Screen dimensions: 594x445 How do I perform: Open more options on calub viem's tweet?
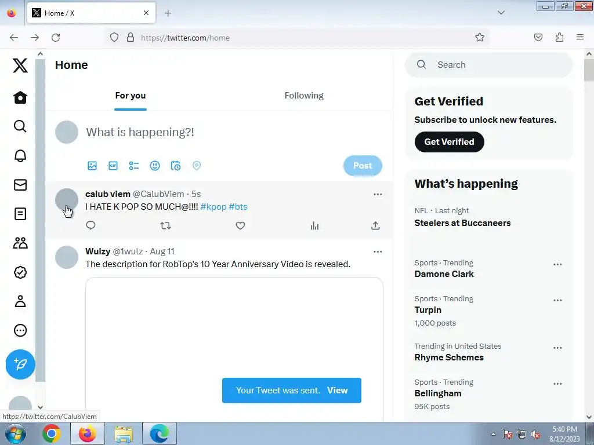[x=378, y=194]
